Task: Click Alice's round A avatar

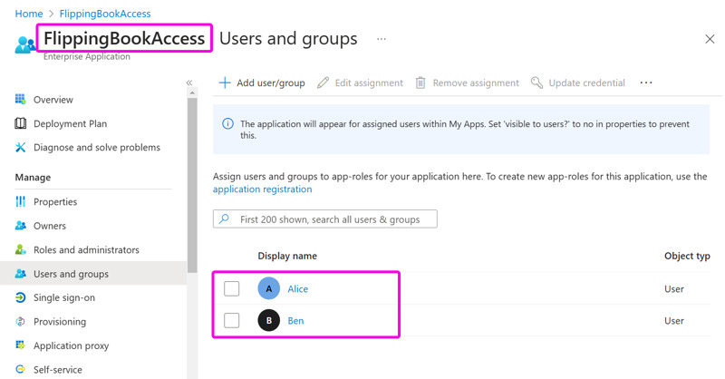Action: 268,288
